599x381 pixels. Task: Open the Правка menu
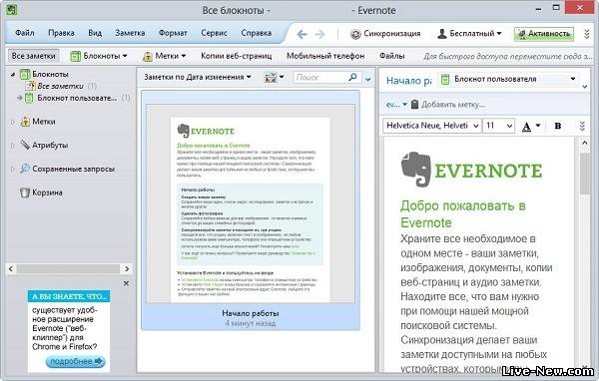pos(61,33)
